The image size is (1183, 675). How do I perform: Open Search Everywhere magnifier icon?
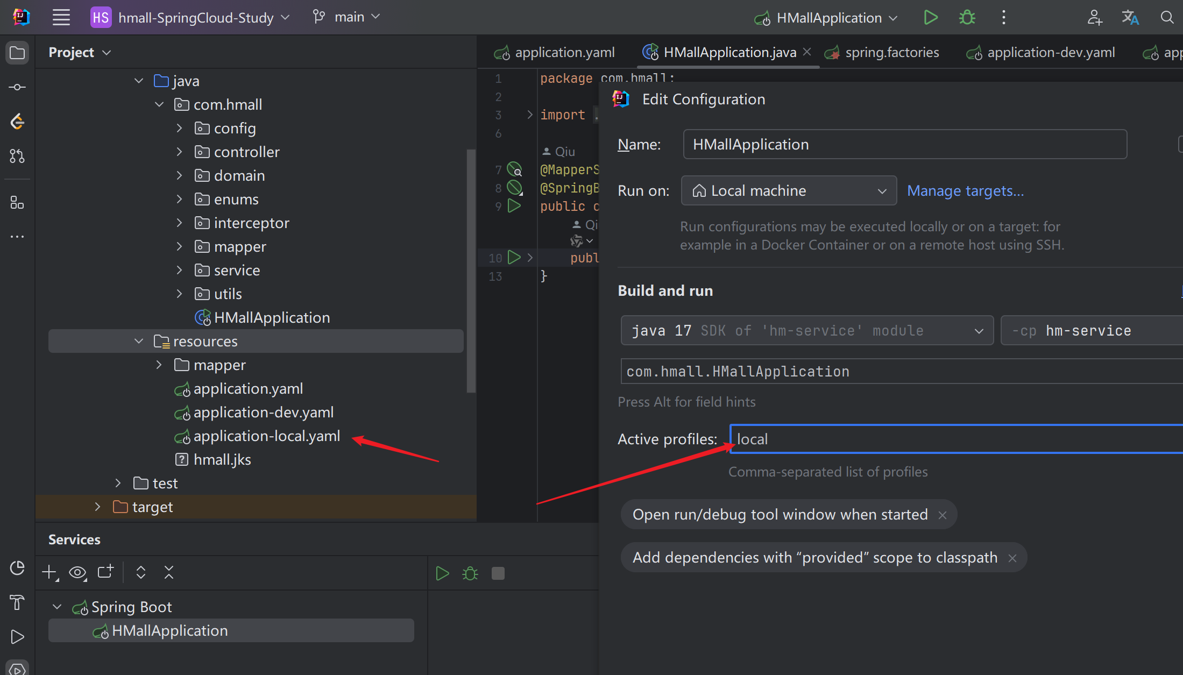1166,17
